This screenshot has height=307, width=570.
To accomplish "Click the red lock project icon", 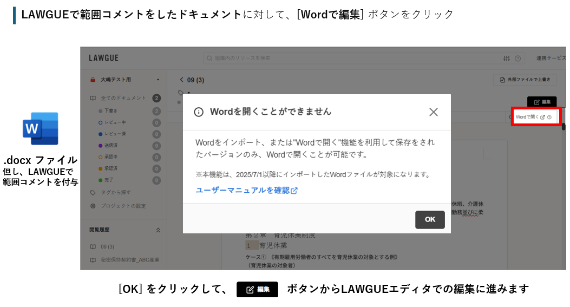I will pos(93,80).
